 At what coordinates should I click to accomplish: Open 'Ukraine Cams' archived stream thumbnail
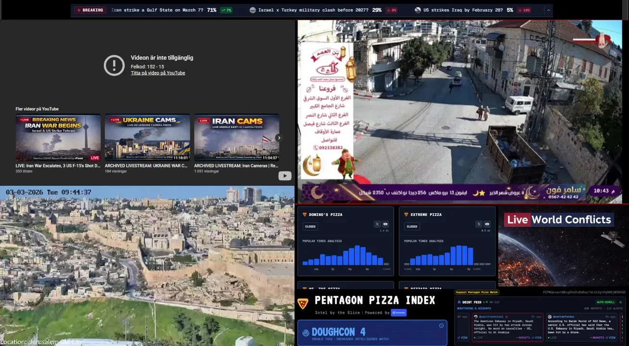(x=147, y=137)
